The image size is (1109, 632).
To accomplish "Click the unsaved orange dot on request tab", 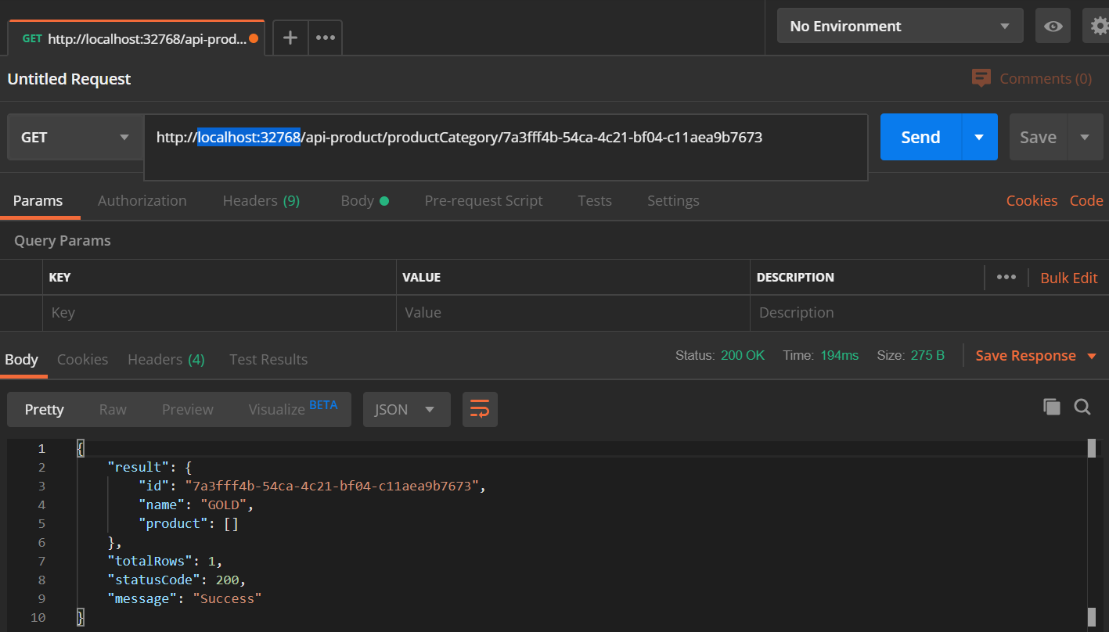I will [x=254, y=38].
